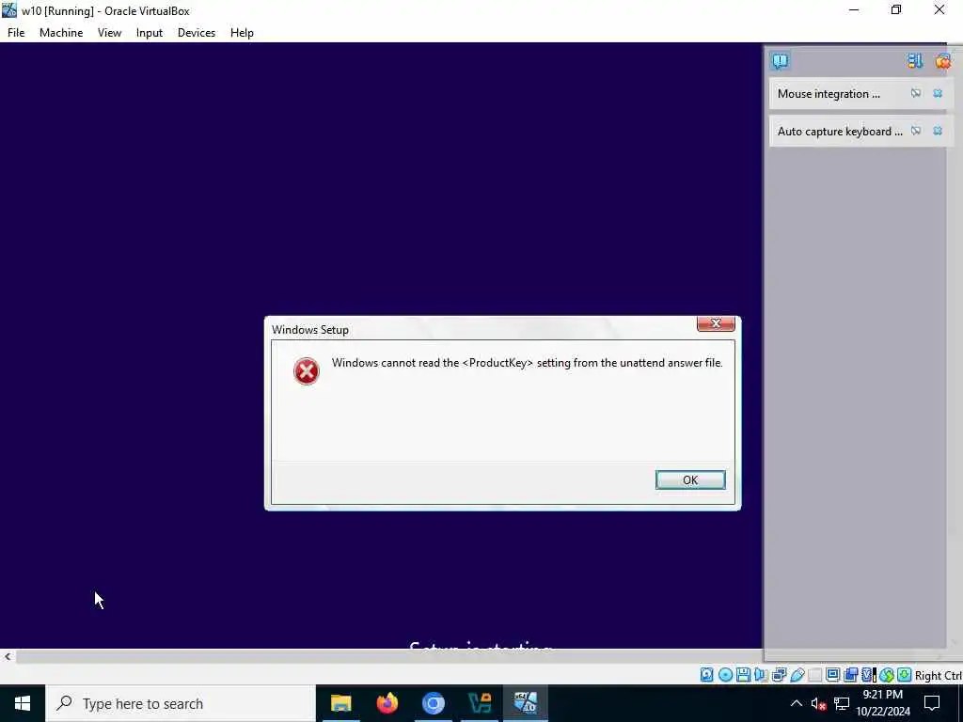This screenshot has height=722, width=963.
Task: Click the muted volume tray icon
Action: [818, 703]
